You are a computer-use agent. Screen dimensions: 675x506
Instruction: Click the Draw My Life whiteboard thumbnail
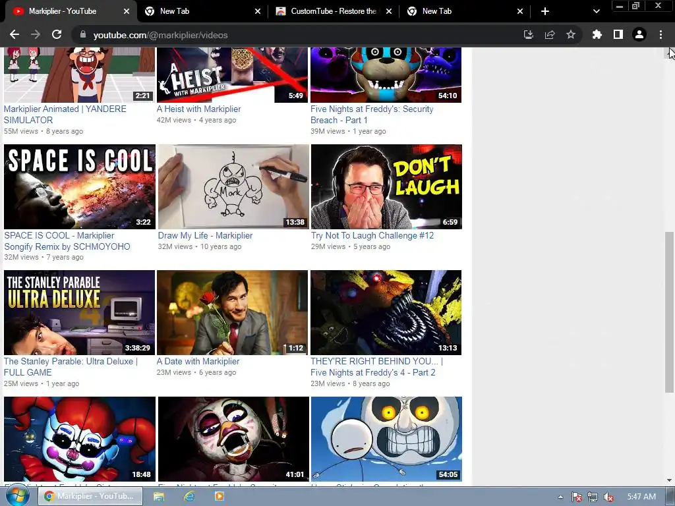click(x=233, y=186)
